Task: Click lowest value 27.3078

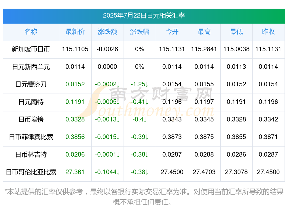Action: (236, 172)
